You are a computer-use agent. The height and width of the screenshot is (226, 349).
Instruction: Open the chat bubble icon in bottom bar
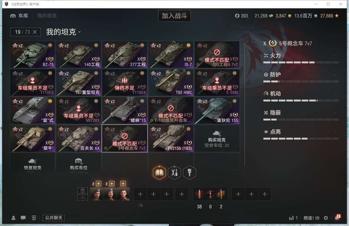tap(23, 218)
